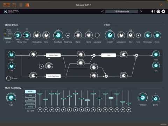The width and height of the screenshot is (168, 126).
Task: Click the input send knob before Multi-Tap Delay block
Action: click(33, 76)
